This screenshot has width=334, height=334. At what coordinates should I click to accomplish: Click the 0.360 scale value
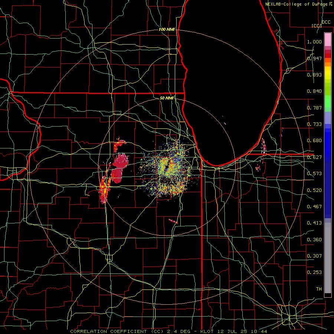click(x=314, y=240)
